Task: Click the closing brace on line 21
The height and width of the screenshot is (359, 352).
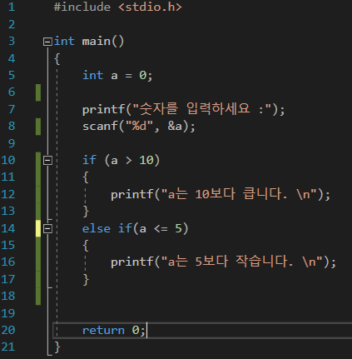Action: (57, 347)
